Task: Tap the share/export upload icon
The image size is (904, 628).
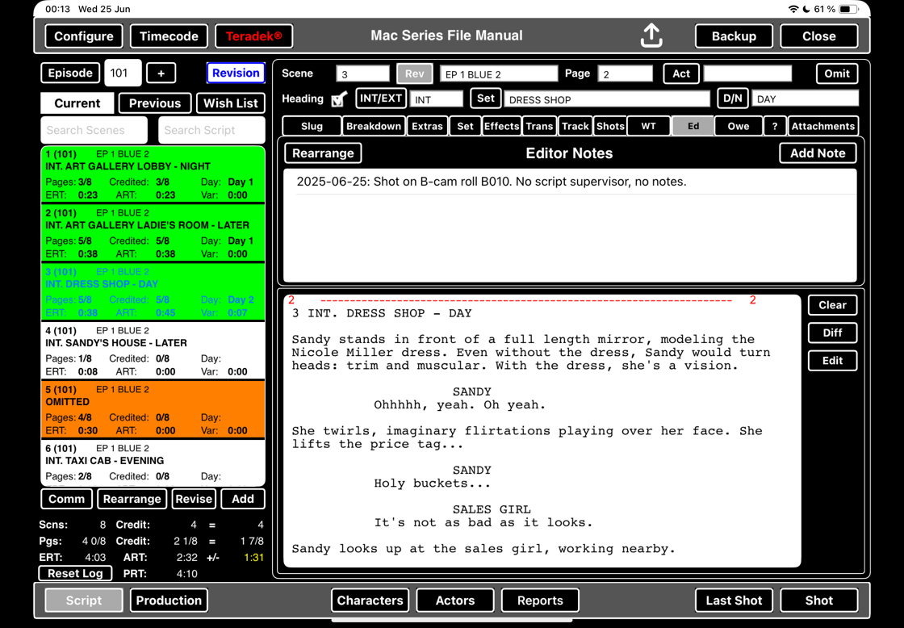Action: point(651,36)
